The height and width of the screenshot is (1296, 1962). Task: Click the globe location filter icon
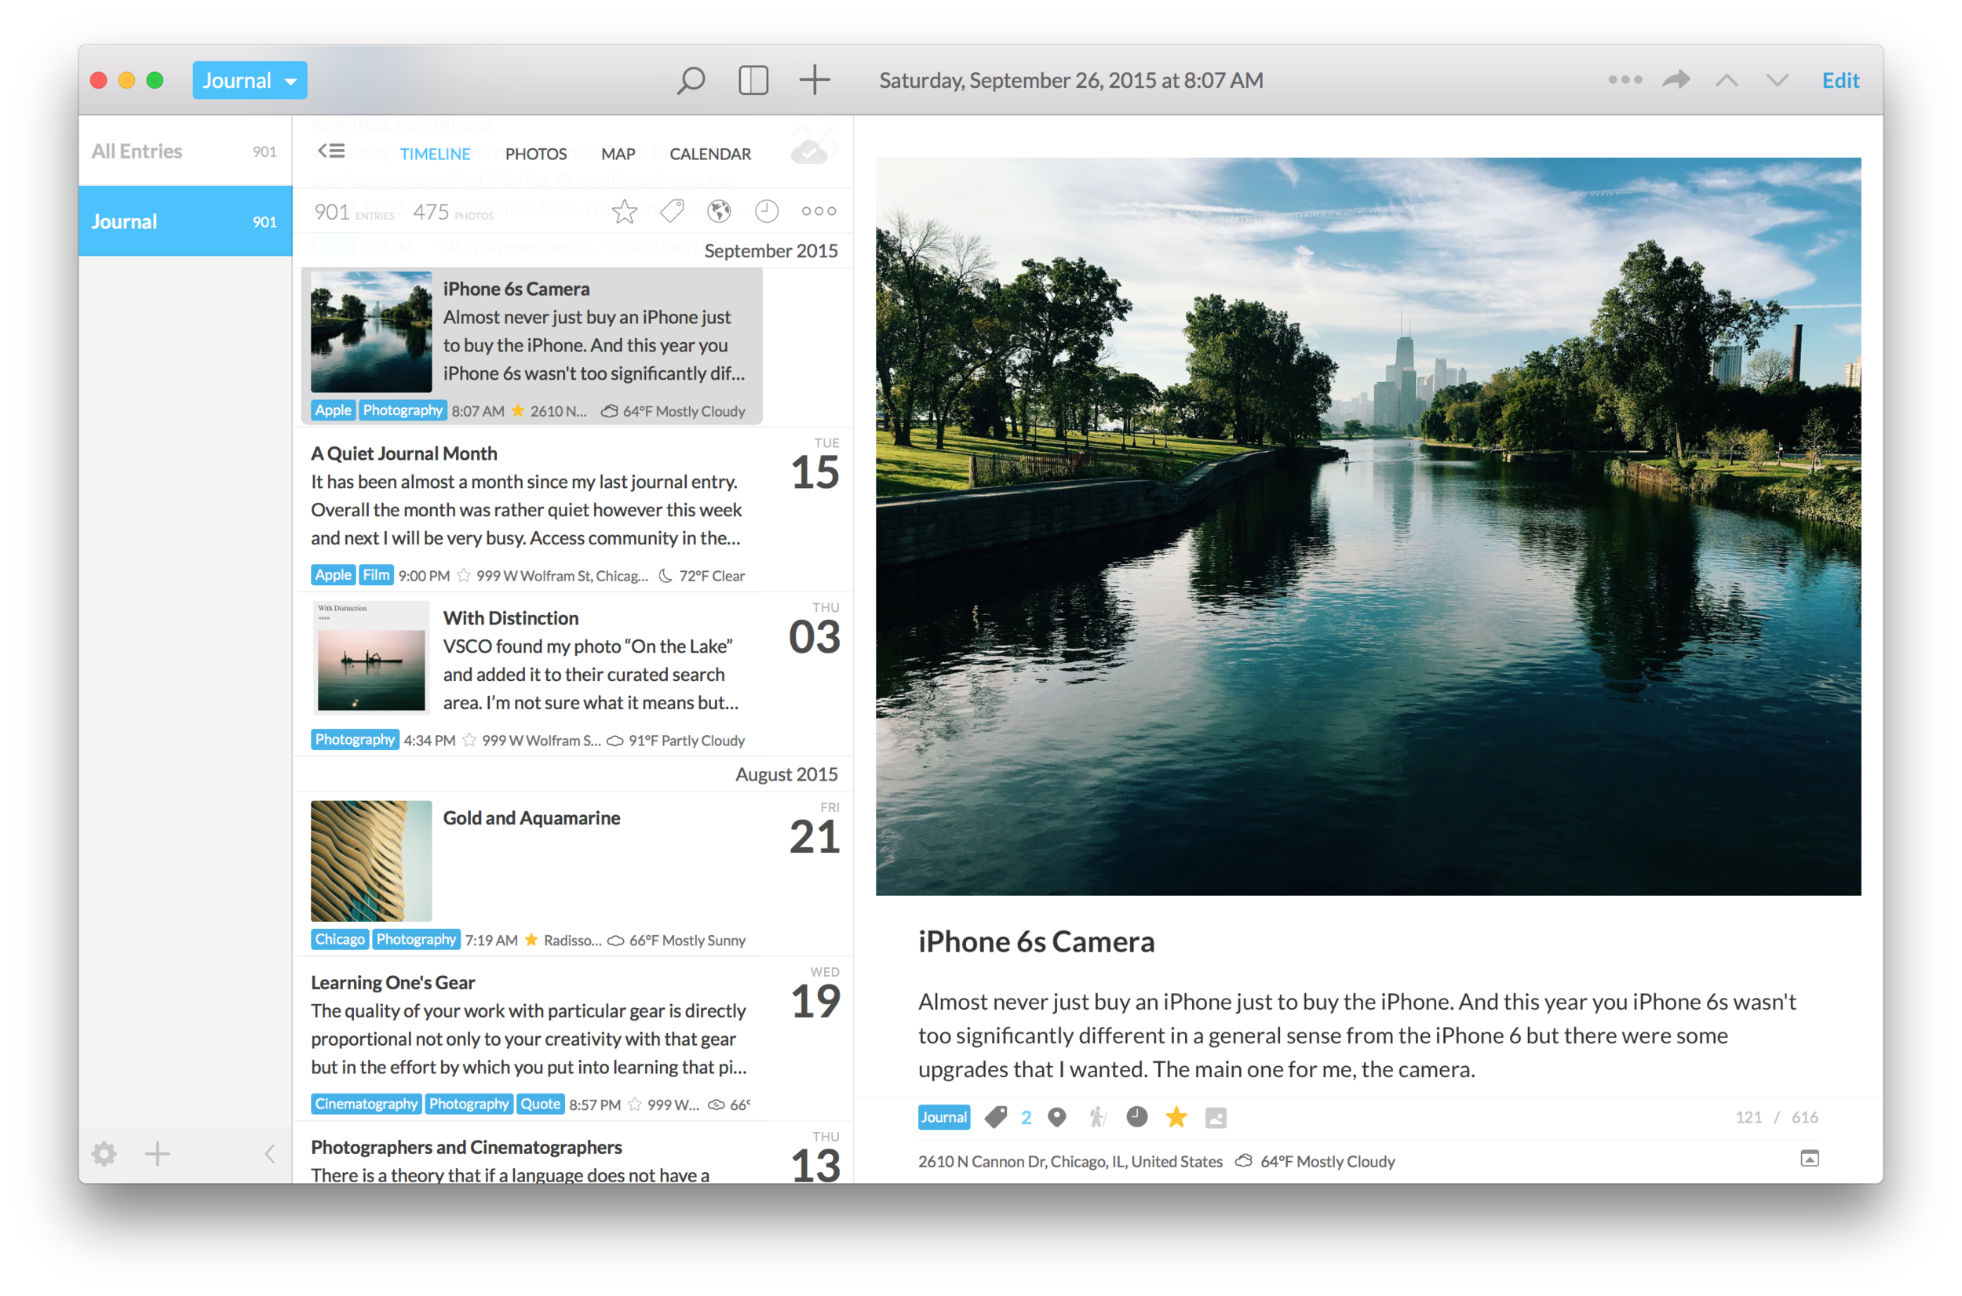[720, 212]
